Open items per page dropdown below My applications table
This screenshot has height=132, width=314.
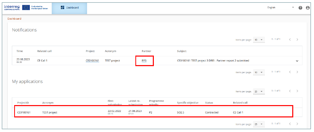click(x=259, y=124)
